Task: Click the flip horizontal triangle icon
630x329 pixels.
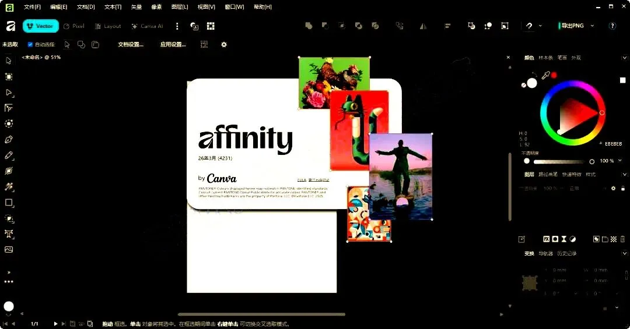Action: tap(423, 26)
